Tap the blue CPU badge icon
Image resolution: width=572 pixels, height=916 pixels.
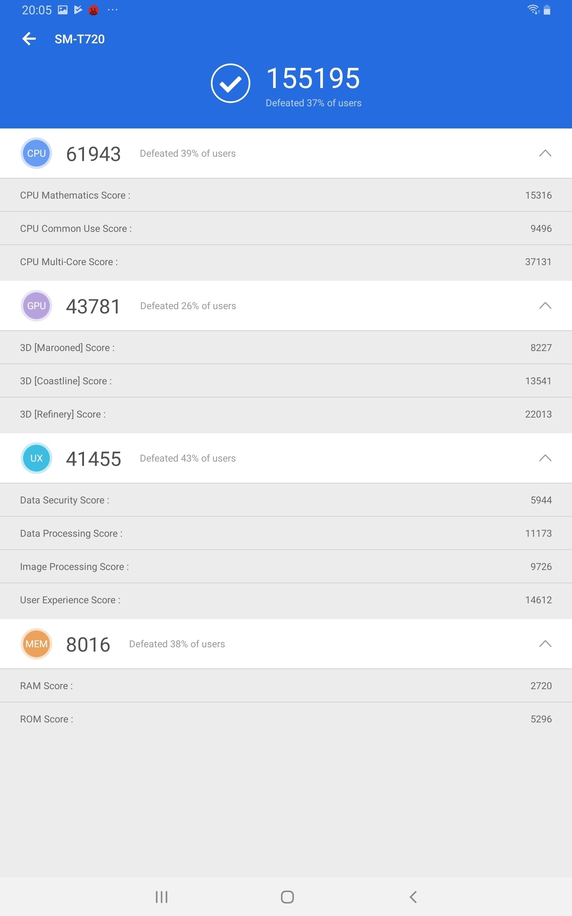[x=36, y=153]
